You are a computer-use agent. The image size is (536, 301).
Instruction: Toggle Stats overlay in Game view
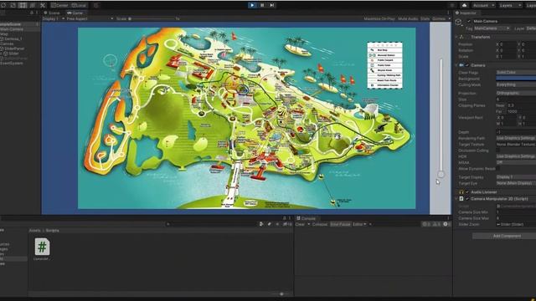425,18
